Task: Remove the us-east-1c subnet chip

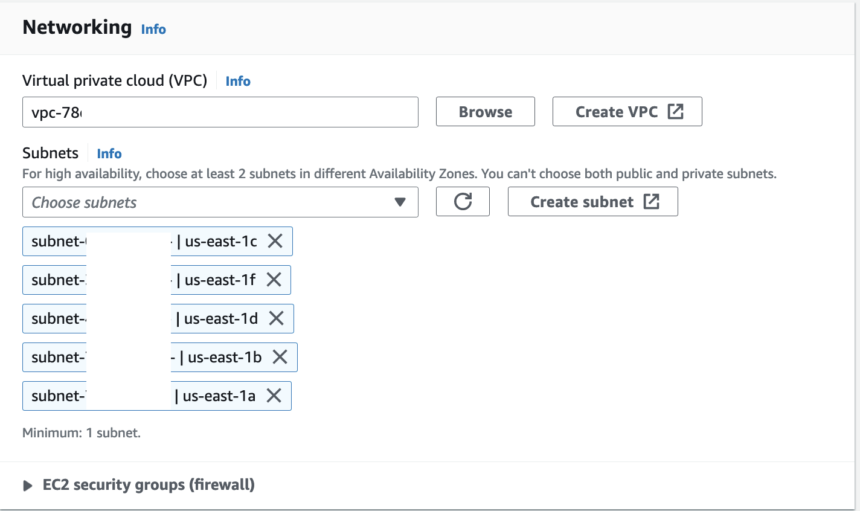Action: coord(275,241)
